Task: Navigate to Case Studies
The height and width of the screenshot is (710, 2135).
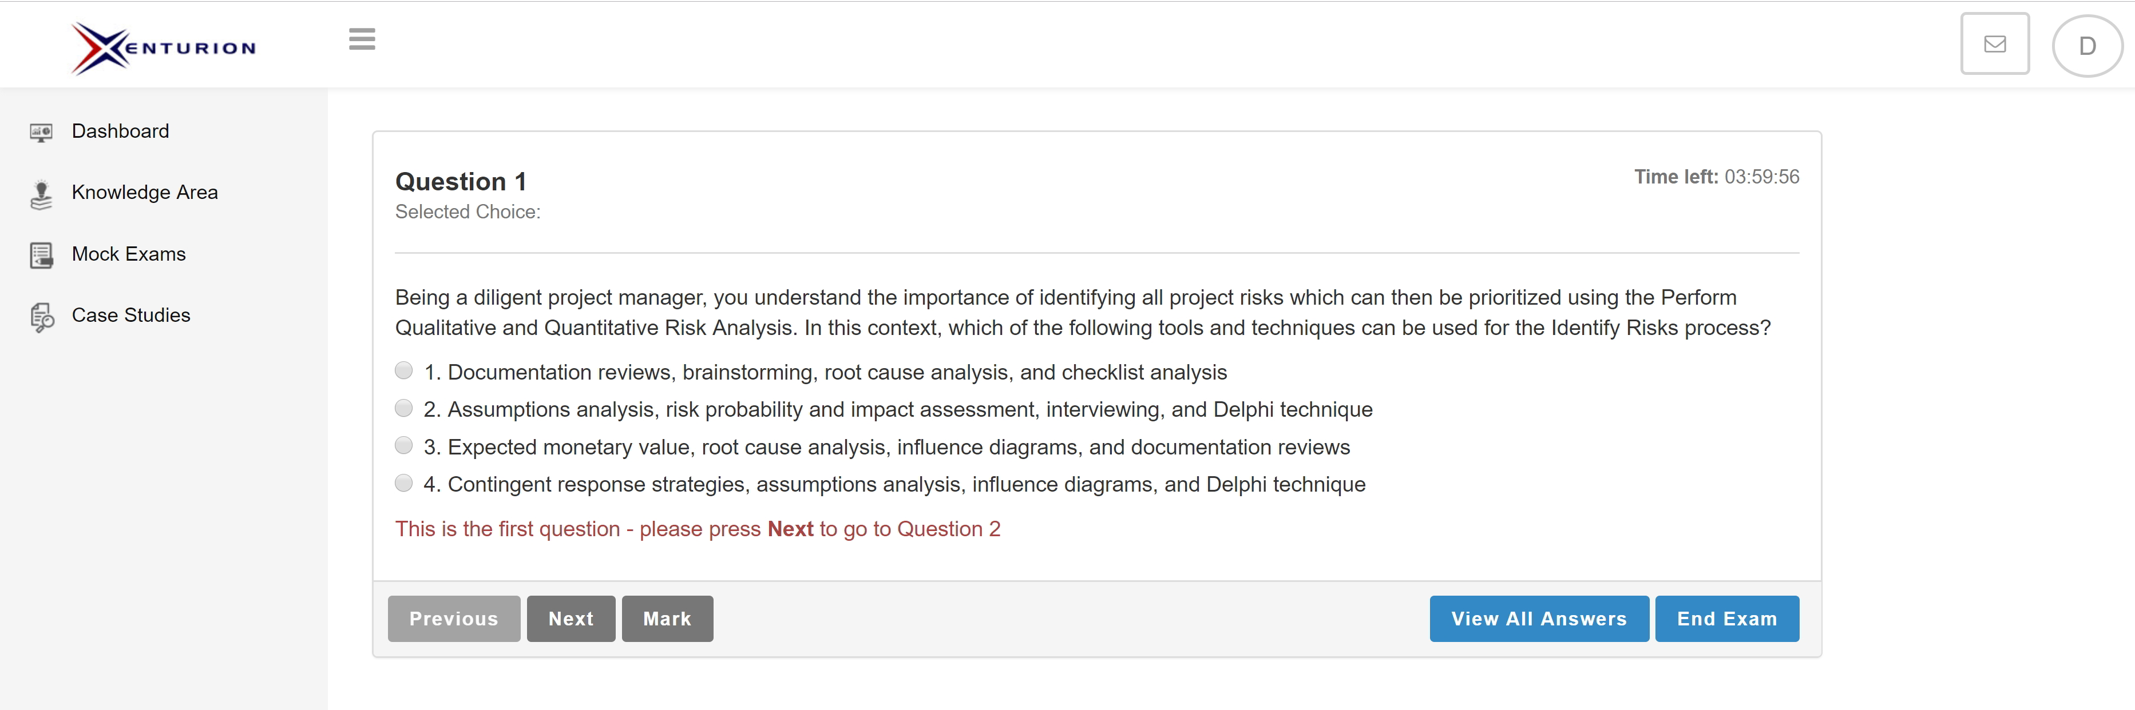Action: coord(131,316)
